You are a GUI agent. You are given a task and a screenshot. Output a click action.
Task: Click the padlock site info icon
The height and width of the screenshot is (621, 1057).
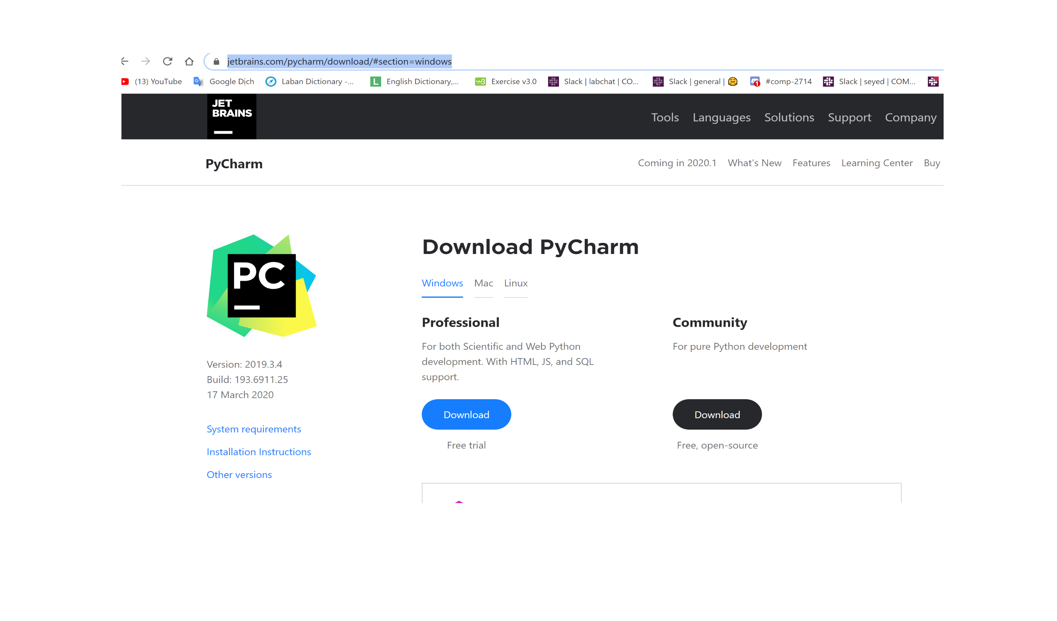[x=216, y=62]
